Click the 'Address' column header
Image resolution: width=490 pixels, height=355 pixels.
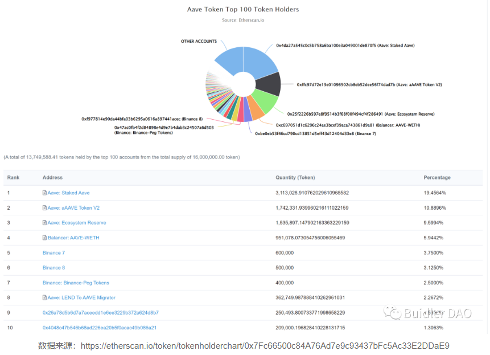(x=52, y=177)
